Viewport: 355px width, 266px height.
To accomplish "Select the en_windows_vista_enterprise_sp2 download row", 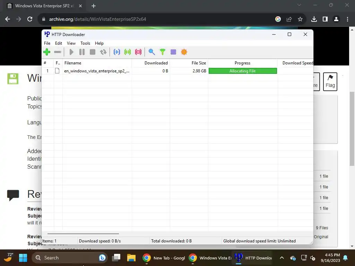I will click(x=177, y=71).
